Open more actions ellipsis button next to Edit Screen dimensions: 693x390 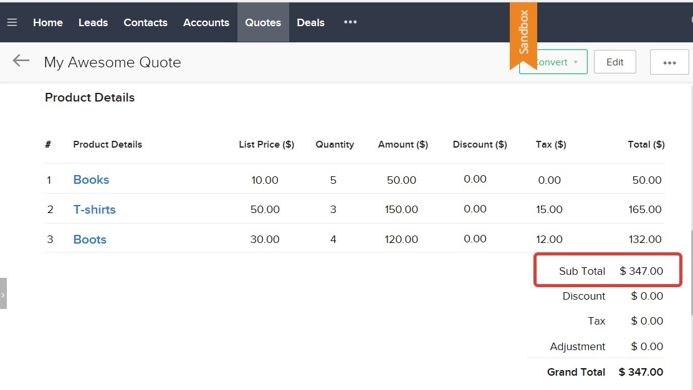click(669, 62)
